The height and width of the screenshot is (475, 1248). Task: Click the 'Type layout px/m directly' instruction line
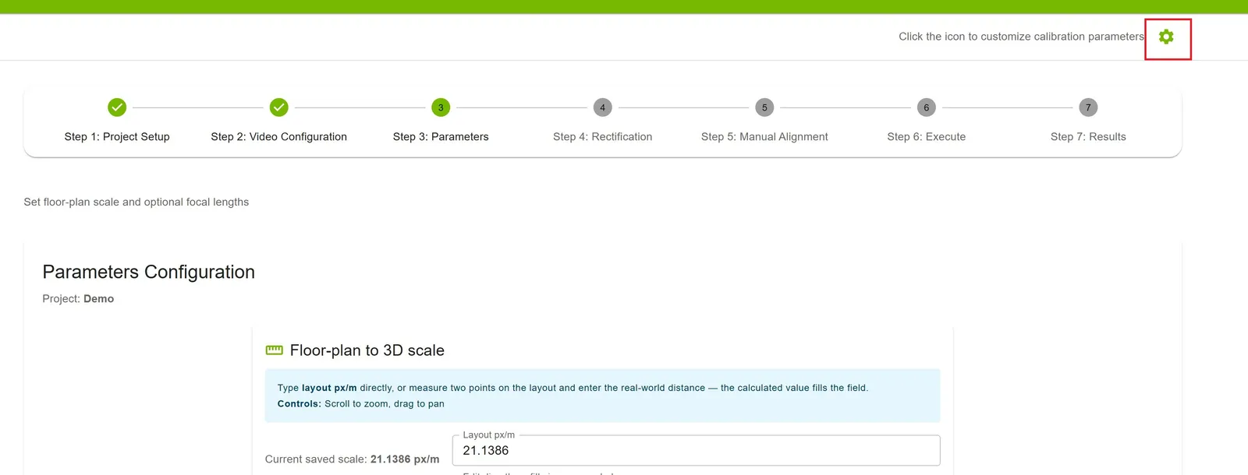point(573,388)
